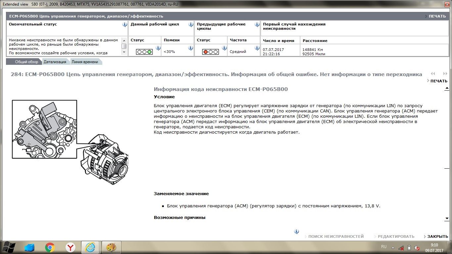The width and height of the screenshot is (452, 254).
Task: Switch to Internet Explorer taskbar window
Action: click(x=90, y=247)
